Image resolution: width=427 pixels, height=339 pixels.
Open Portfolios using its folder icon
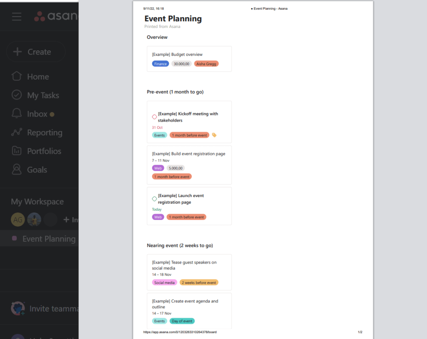pos(18,151)
